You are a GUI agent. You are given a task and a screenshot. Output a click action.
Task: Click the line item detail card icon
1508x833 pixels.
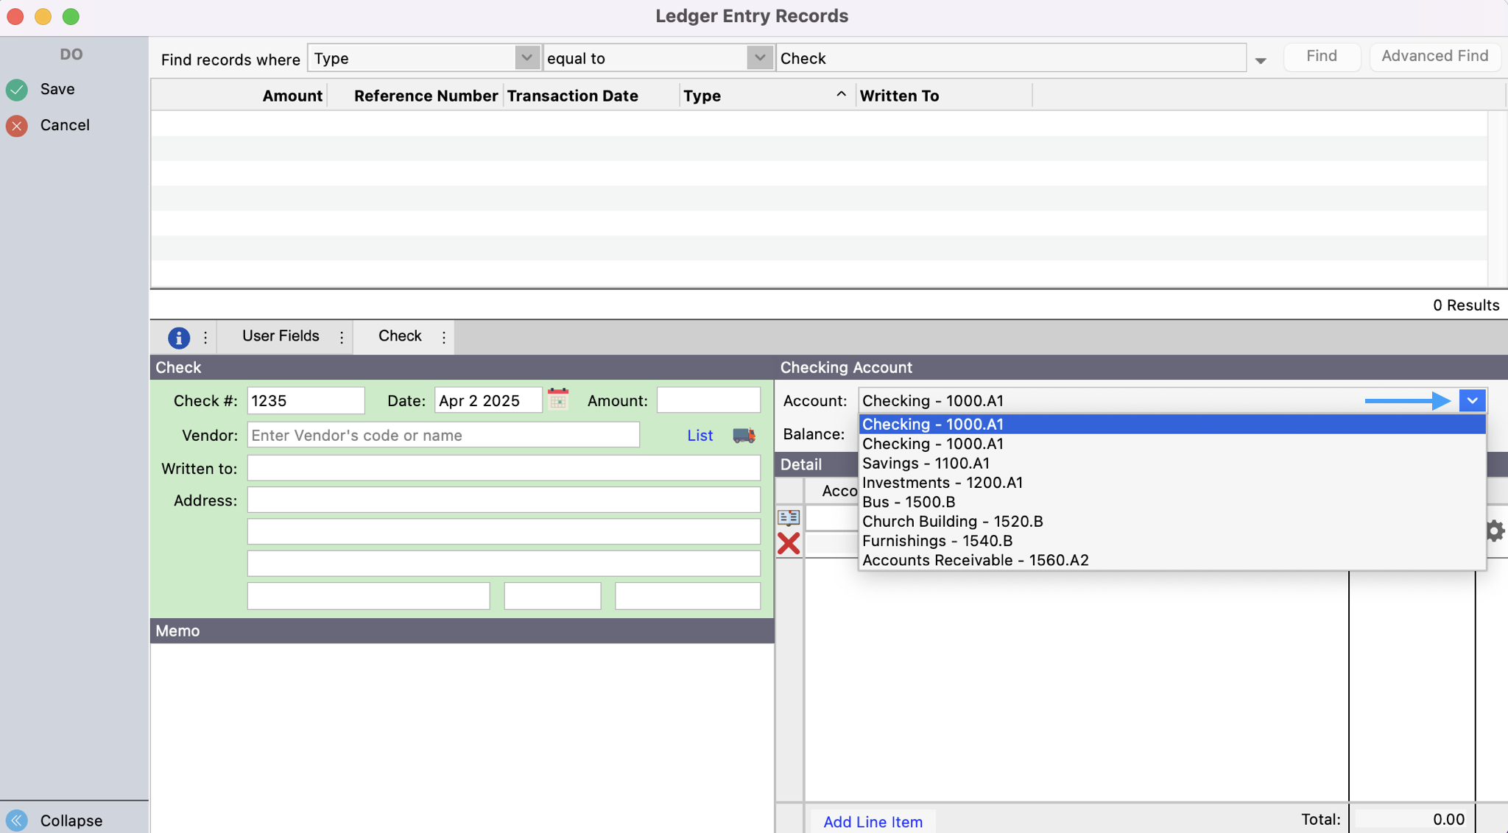(x=789, y=517)
